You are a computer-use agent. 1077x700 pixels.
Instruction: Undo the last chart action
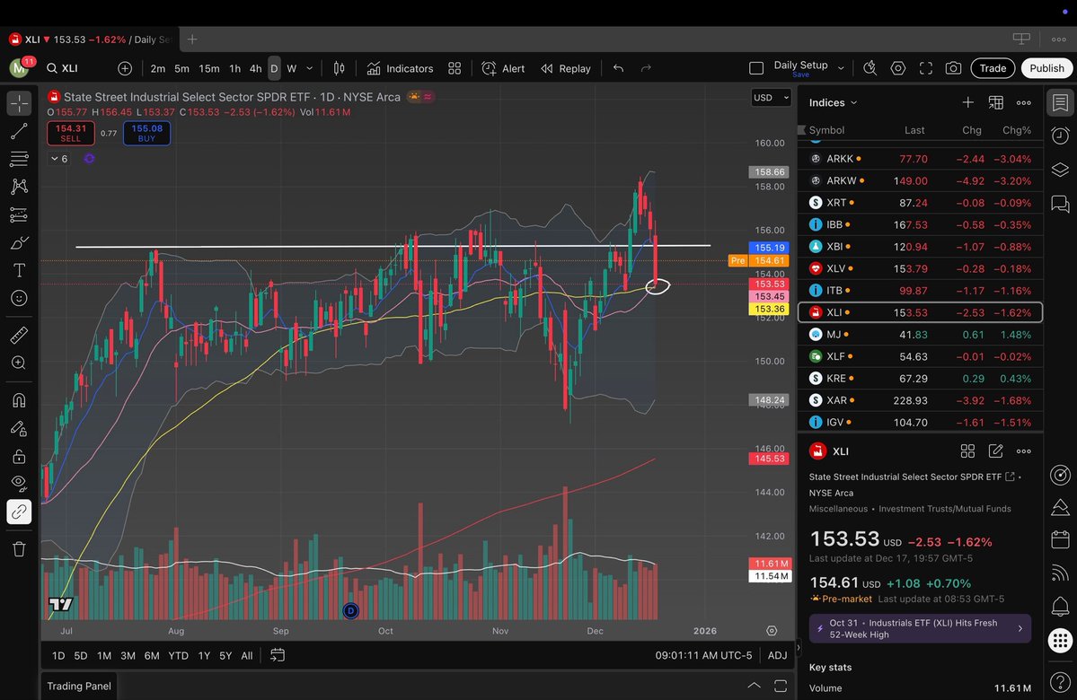click(x=618, y=68)
